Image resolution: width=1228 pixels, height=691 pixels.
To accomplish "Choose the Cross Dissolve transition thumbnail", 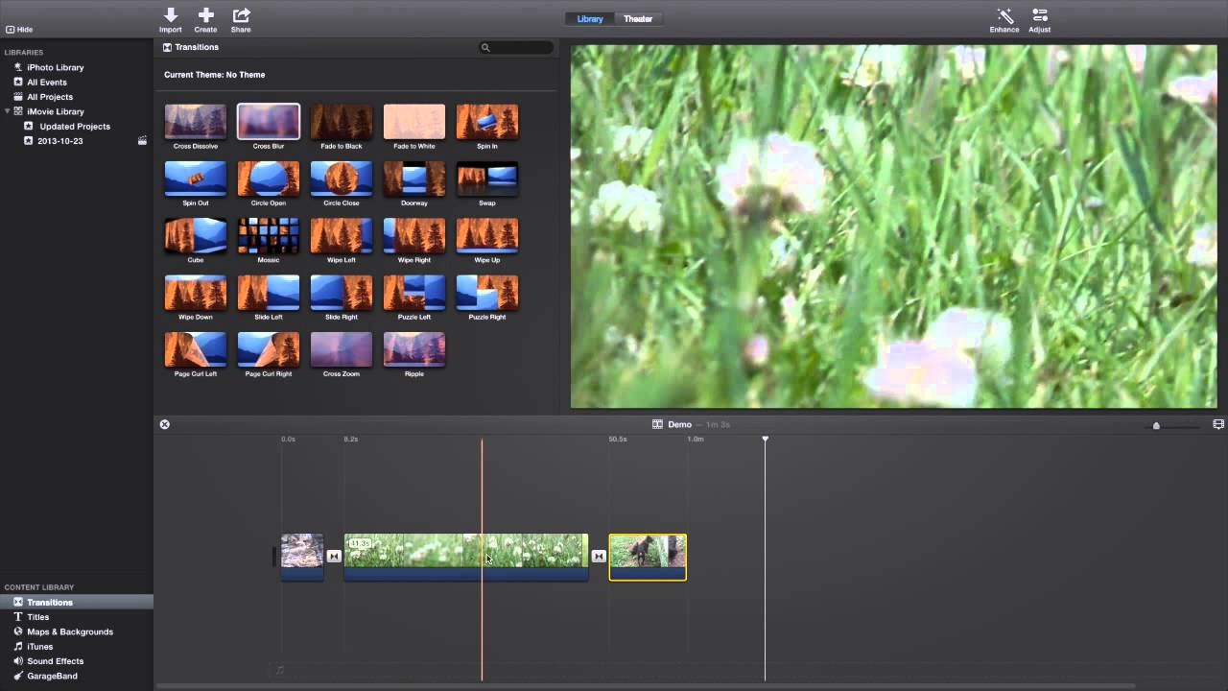I will click(x=196, y=122).
